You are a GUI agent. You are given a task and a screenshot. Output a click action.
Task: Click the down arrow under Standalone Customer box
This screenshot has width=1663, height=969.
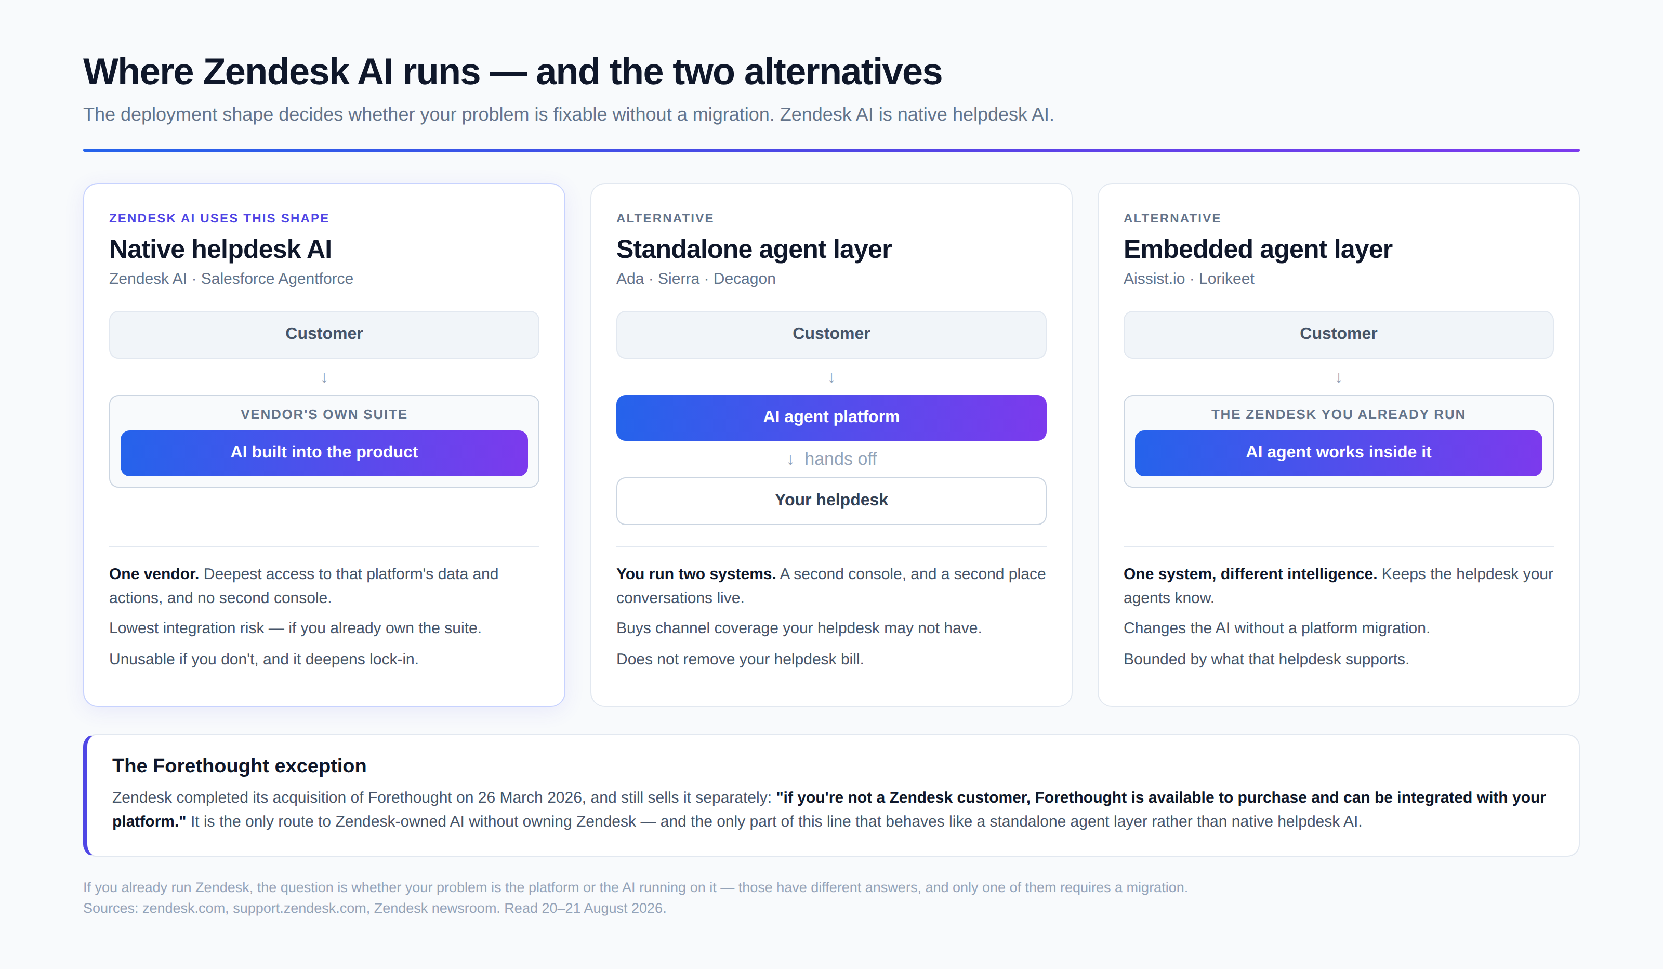(x=831, y=377)
